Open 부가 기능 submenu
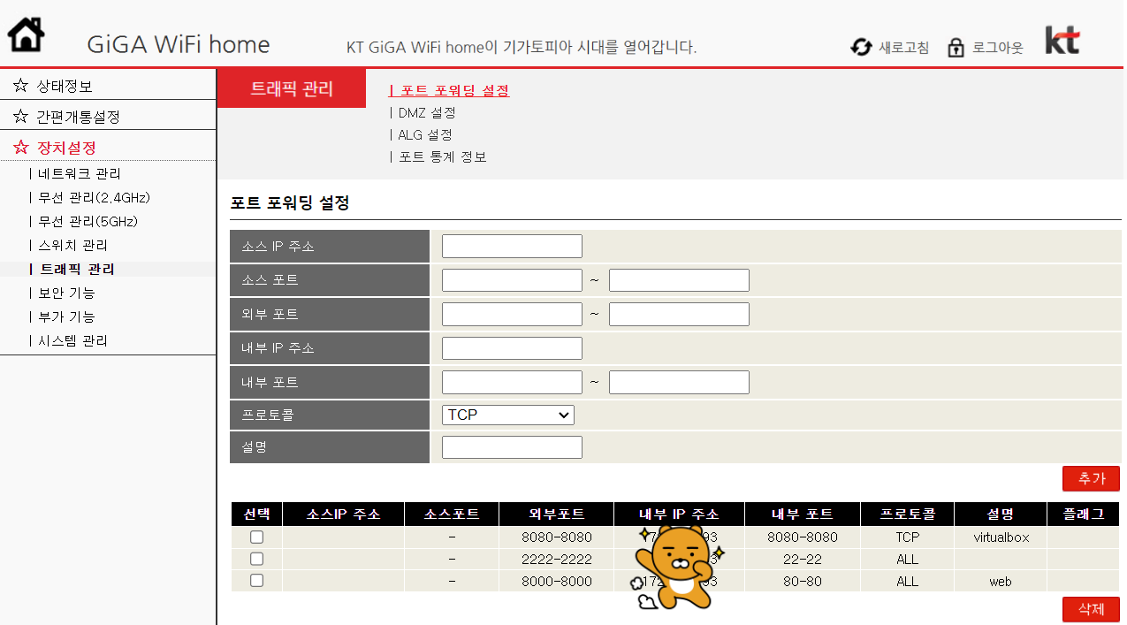1127x625 pixels. click(x=66, y=316)
